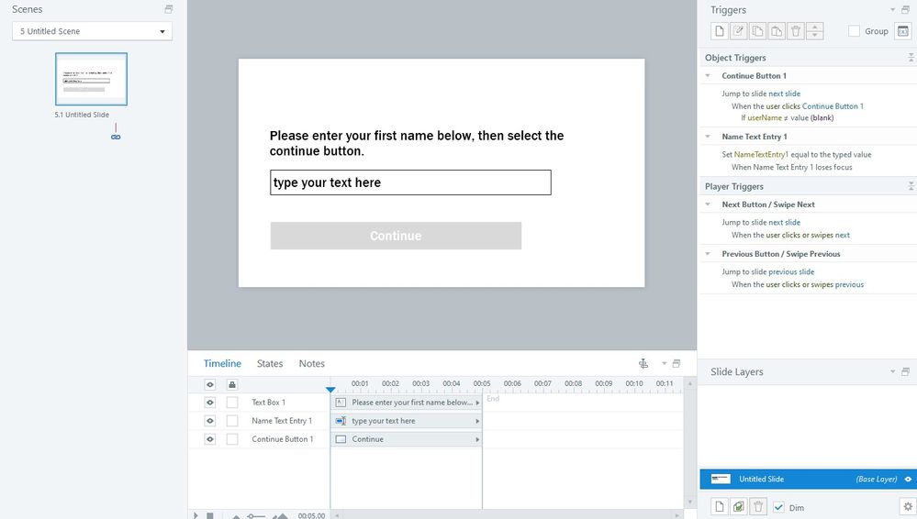Collapse Object Triggers section
This screenshot has width=917, height=519.
[x=911, y=57]
